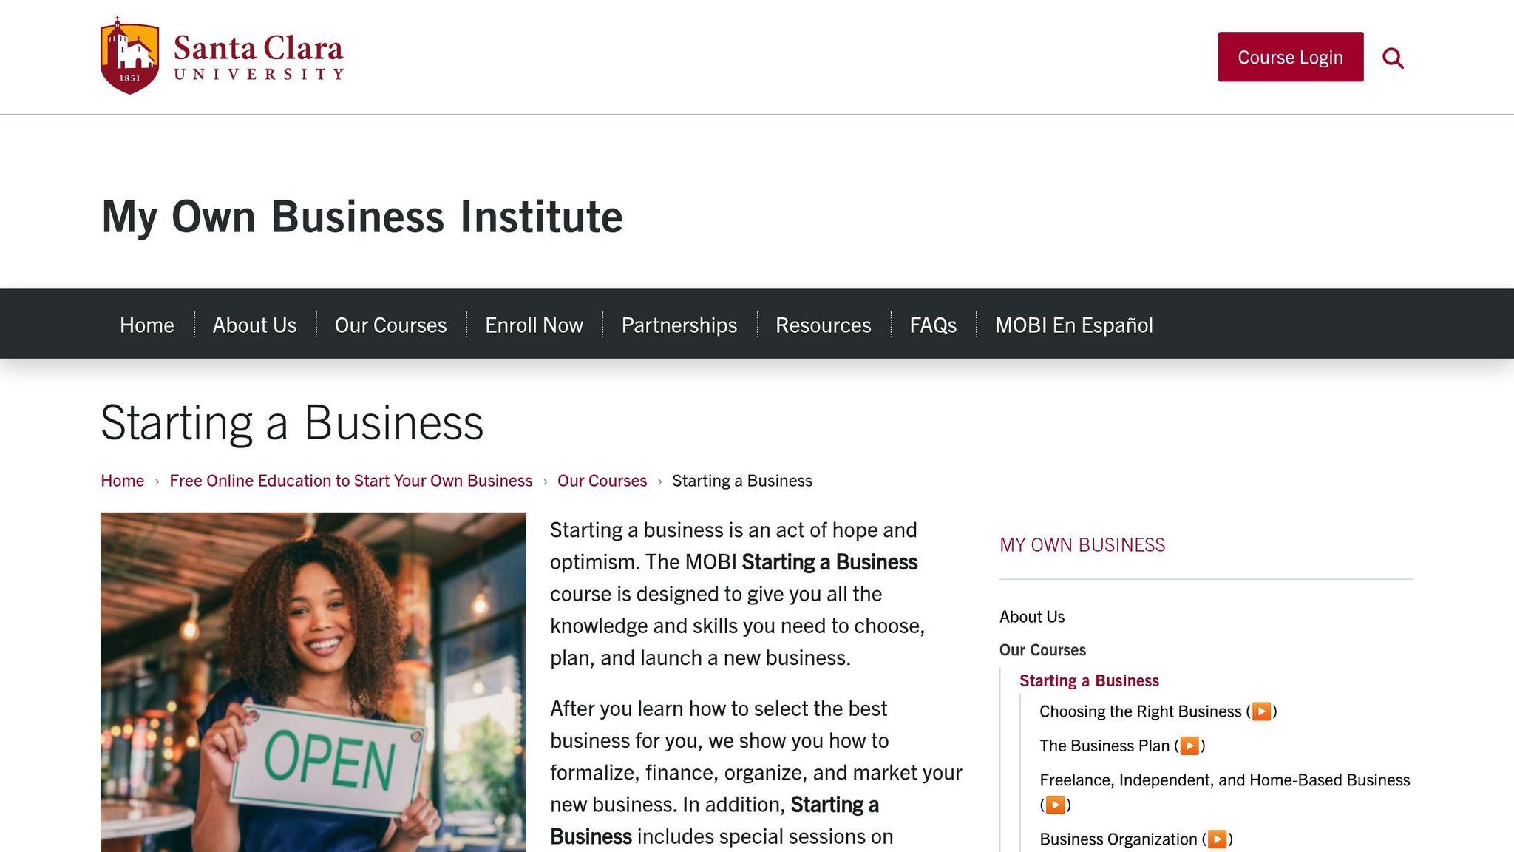The width and height of the screenshot is (1514, 852).
Task: Click the Course Login button
Action: [1290, 57]
